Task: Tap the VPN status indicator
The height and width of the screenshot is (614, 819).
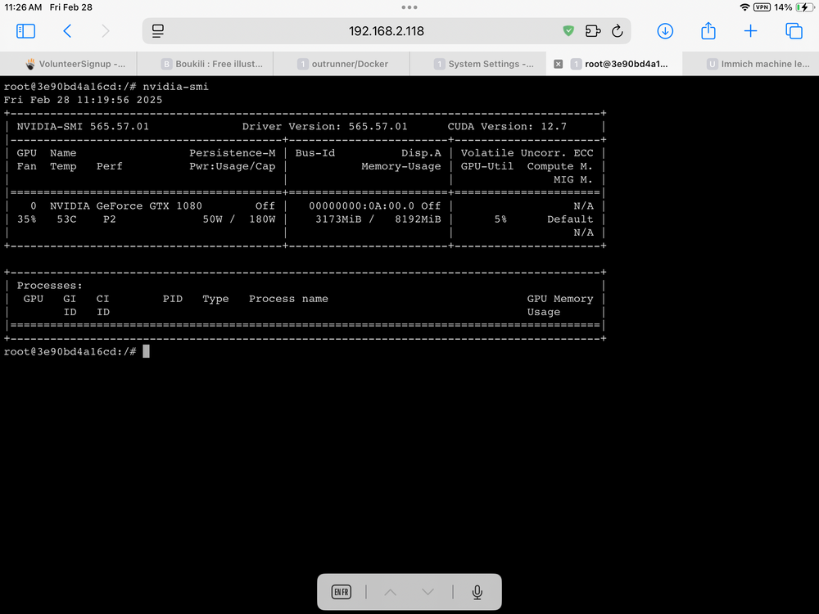Action: pos(762,7)
